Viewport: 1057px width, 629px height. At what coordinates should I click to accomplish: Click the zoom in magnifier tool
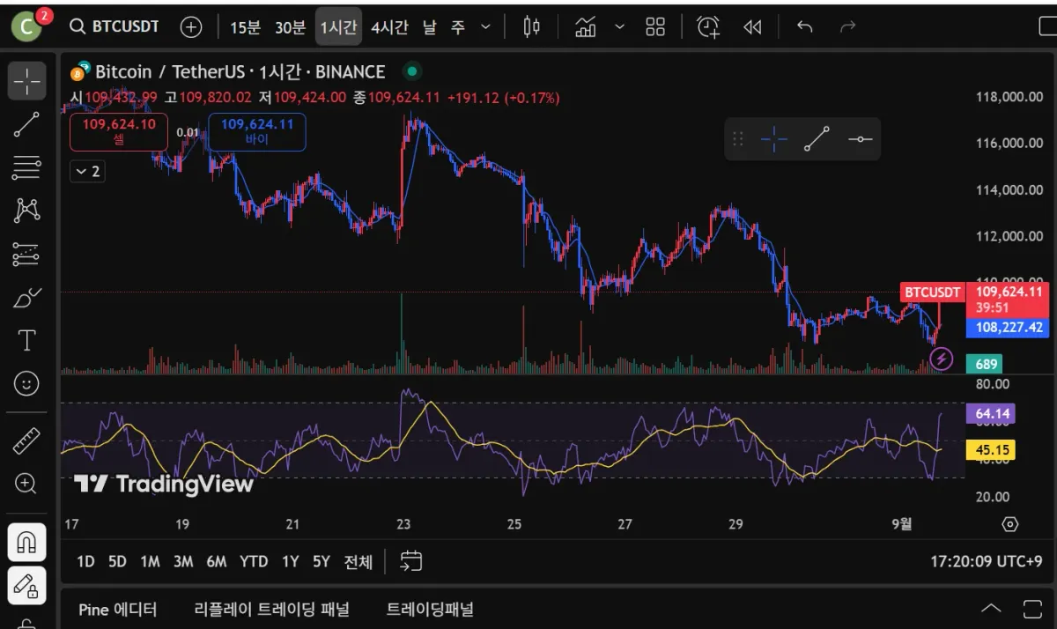[x=26, y=483]
